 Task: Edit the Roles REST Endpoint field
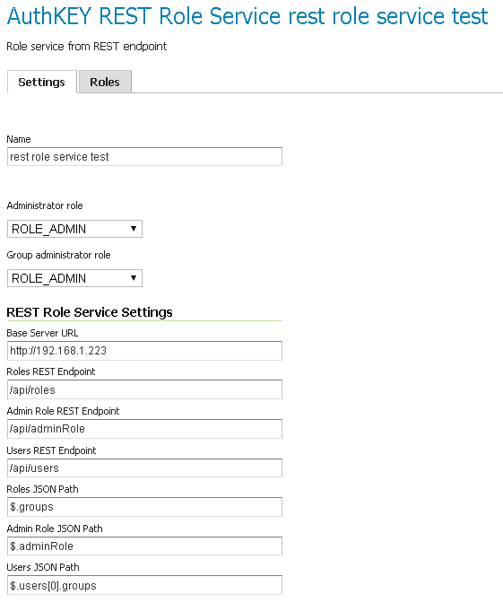(144, 389)
